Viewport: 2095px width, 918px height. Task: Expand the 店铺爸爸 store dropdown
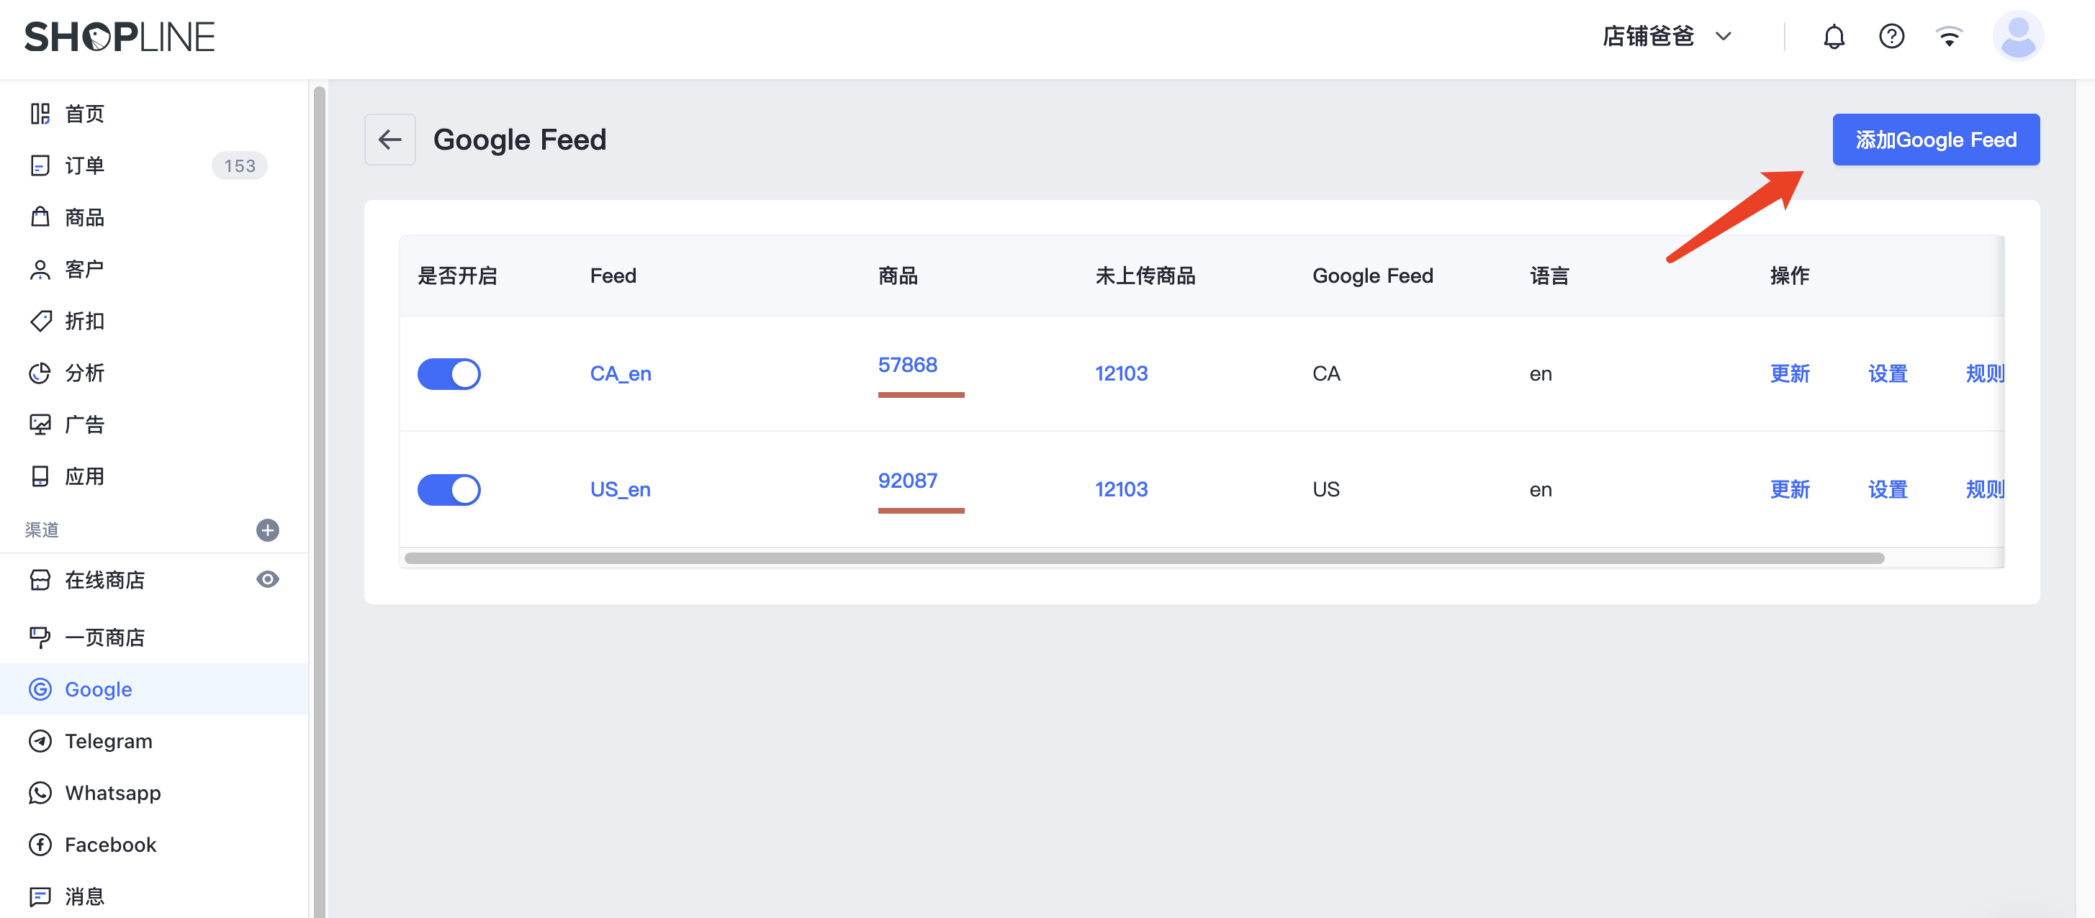tap(1667, 37)
